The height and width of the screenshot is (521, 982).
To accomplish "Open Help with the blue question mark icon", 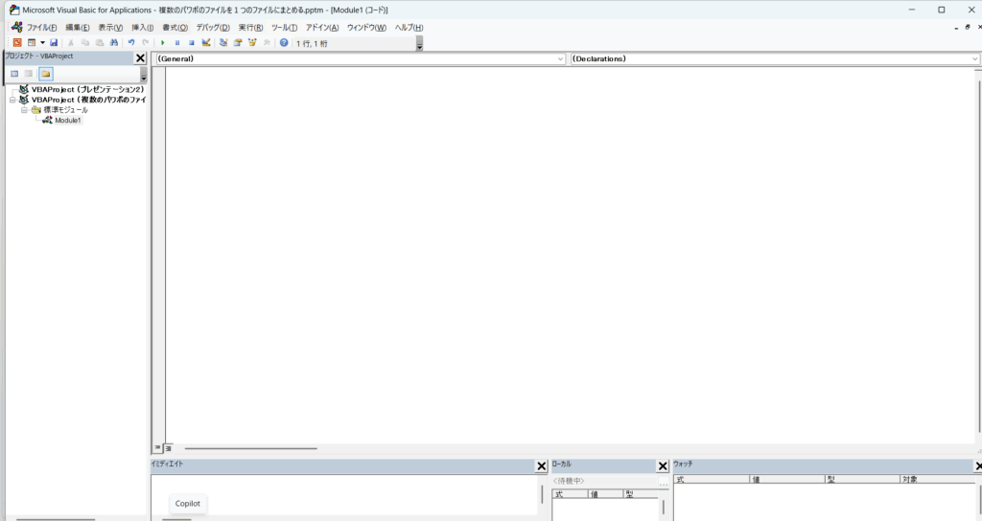I will [x=284, y=43].
